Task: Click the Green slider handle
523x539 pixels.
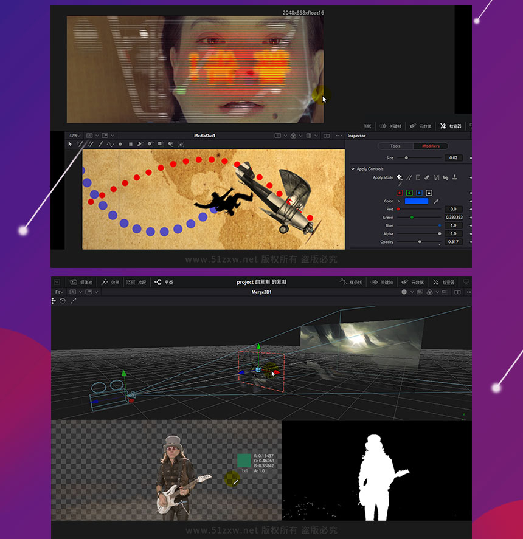Action: pyautogui.click(x=412, y=218)
